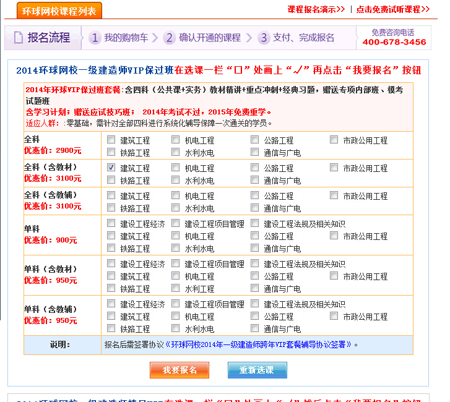The height and width of the screenshot is (402, 450).
Task: Check 铁路工程 in 单科（含教辅） row
Action: coord(111,328)
